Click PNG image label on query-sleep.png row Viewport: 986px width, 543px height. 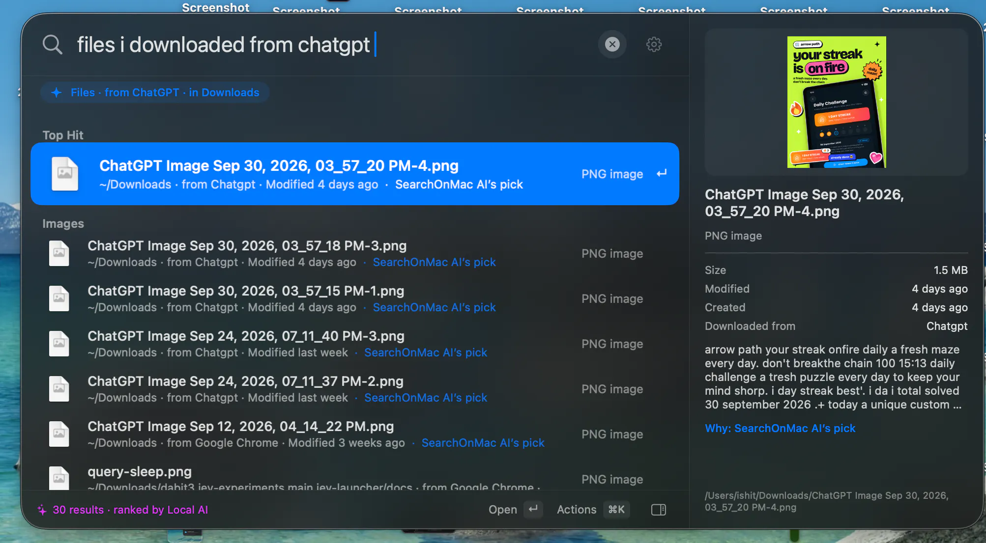612,479
